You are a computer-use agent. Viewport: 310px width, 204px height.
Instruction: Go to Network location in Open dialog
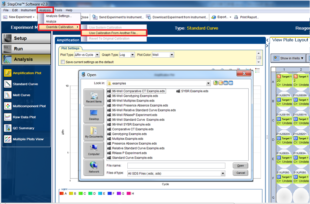point(94,168)
